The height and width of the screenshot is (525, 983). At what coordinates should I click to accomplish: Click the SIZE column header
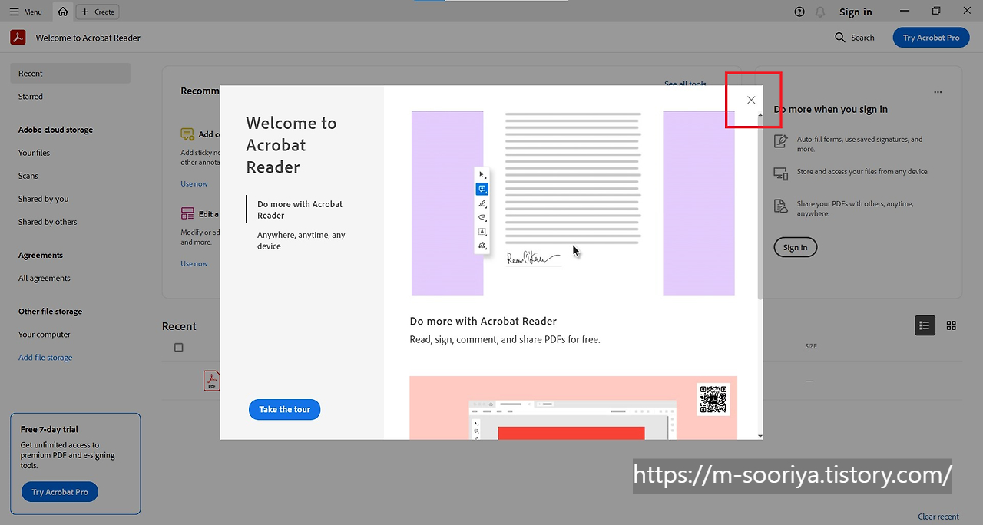point(811,346)
